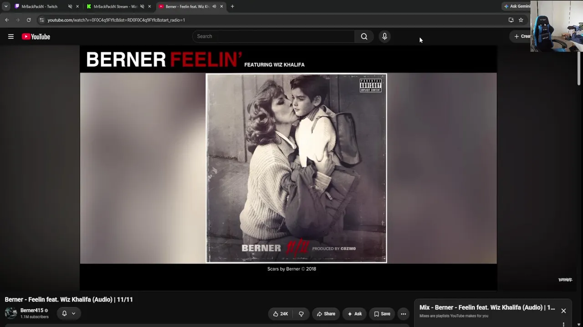Open the YouTube guide hamburger menu
The width and height of the screenshot is (583, 327).
[x=11, y=37]
